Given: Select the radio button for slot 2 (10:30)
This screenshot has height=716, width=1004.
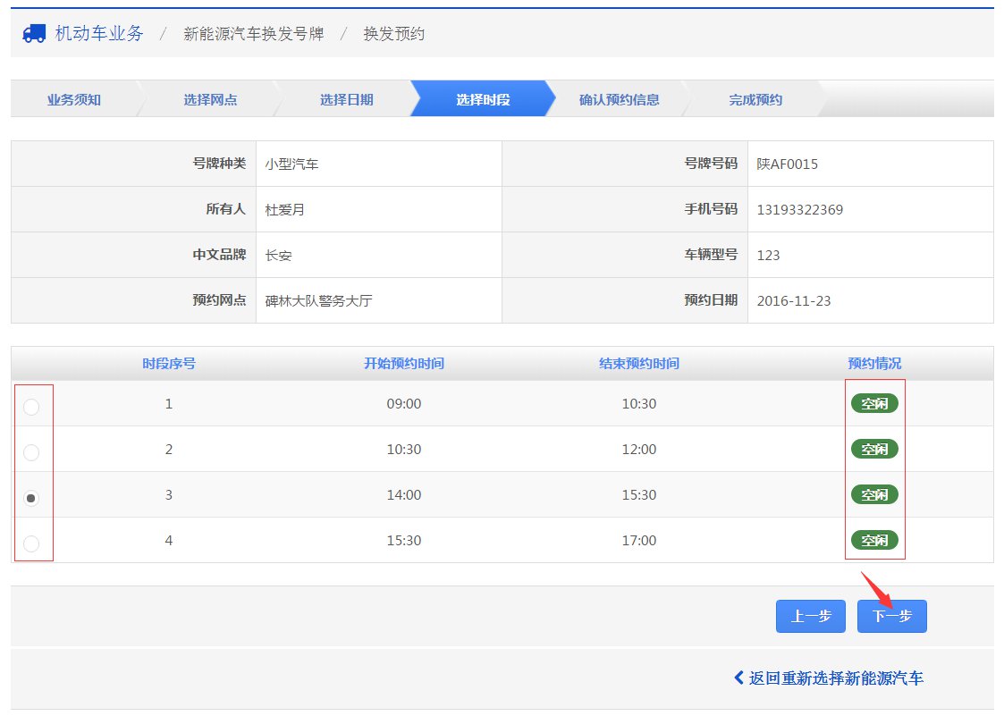Looking at the screenshot, I should click(x=31, y=452).
